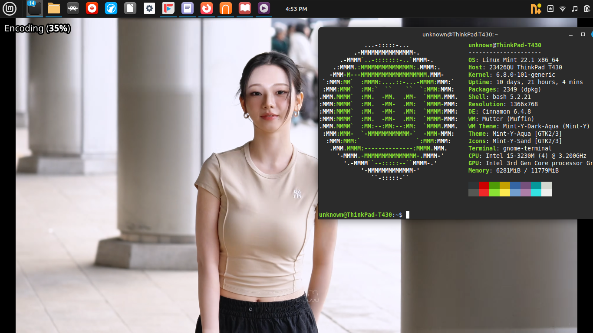This screenshot has height=333, width=593.
Task: Launch the RetroArch space invader icon
Action: click(x=73, y=8)
